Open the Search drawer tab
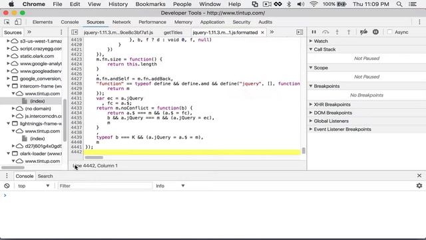This screenshot has height=240, width=426. pyautogui.click(x=45, y=176)
